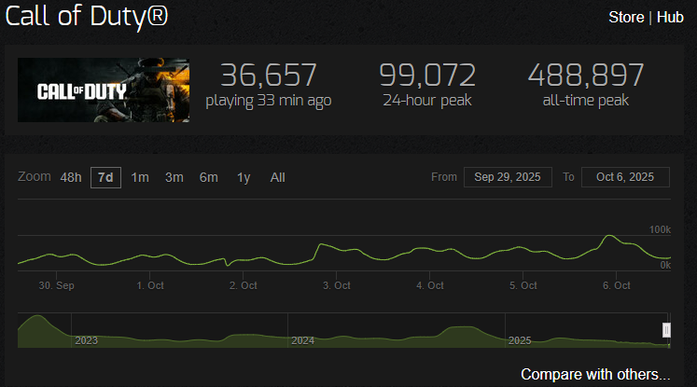Click the 3. Oct axis label on chart
The height and width of the screenshot is (387, 697).
click(x=337, y=285)
